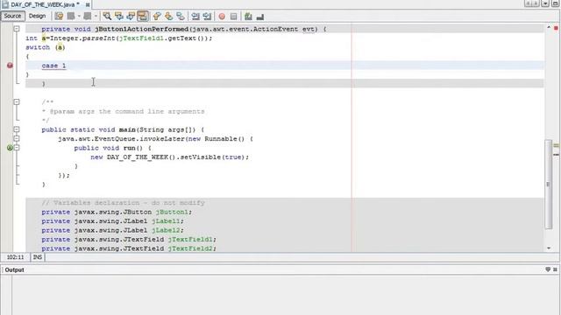Click '@param args the command line arguments' comment
This screenshot has height=315, width=561.
pyautogui.click(x=123, y=111)
